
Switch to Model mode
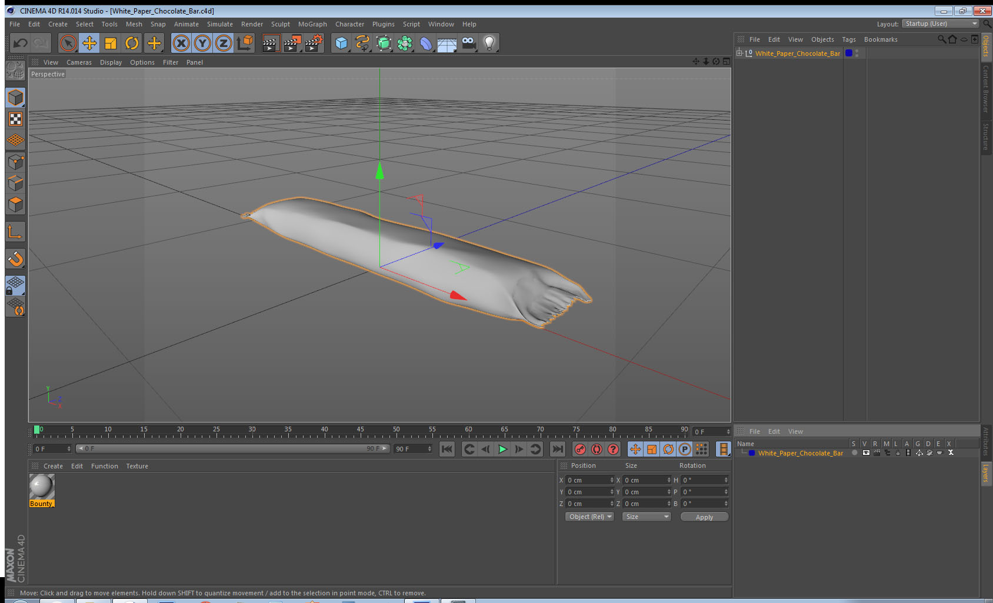(15, 98)
